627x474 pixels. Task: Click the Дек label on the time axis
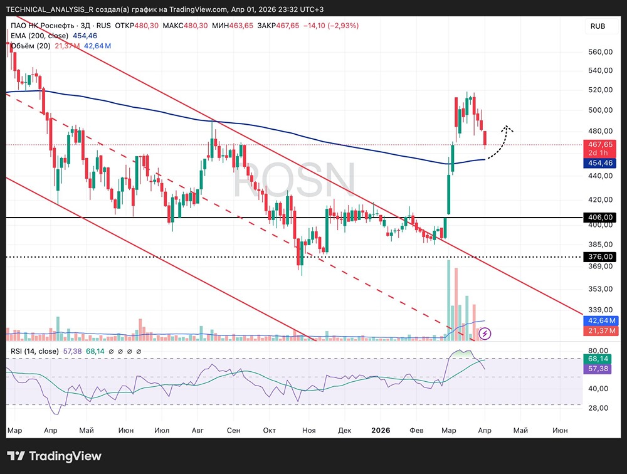(345, 430)
